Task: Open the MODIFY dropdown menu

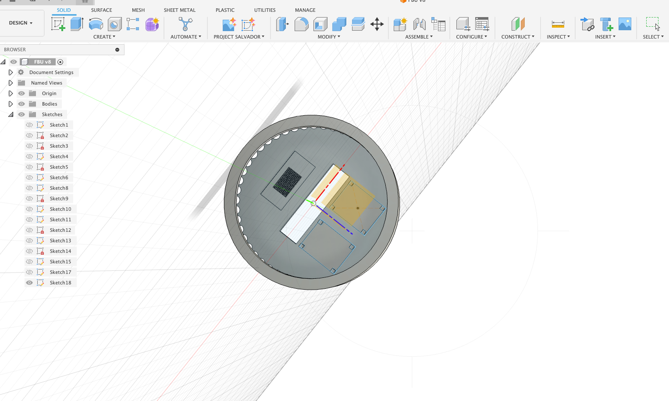Action: click(329, 37)
